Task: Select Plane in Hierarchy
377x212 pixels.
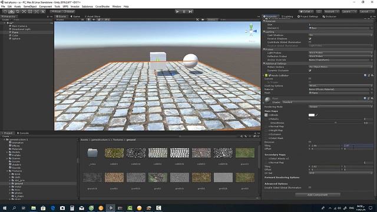Action: (15, 32)
